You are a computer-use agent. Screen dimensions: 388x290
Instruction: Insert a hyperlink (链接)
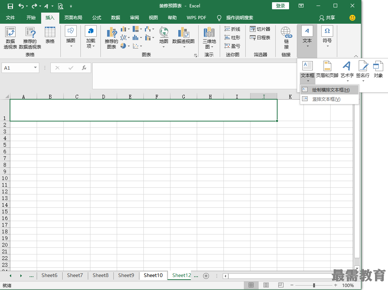tap(286, 38)
